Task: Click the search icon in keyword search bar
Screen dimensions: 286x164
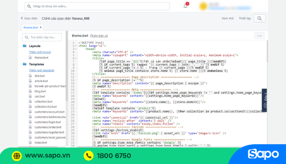Action: [x=29, y=6]
